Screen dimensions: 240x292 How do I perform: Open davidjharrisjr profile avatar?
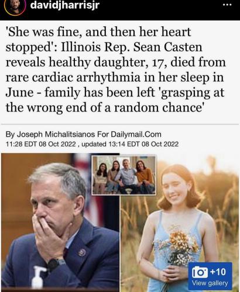15,6
